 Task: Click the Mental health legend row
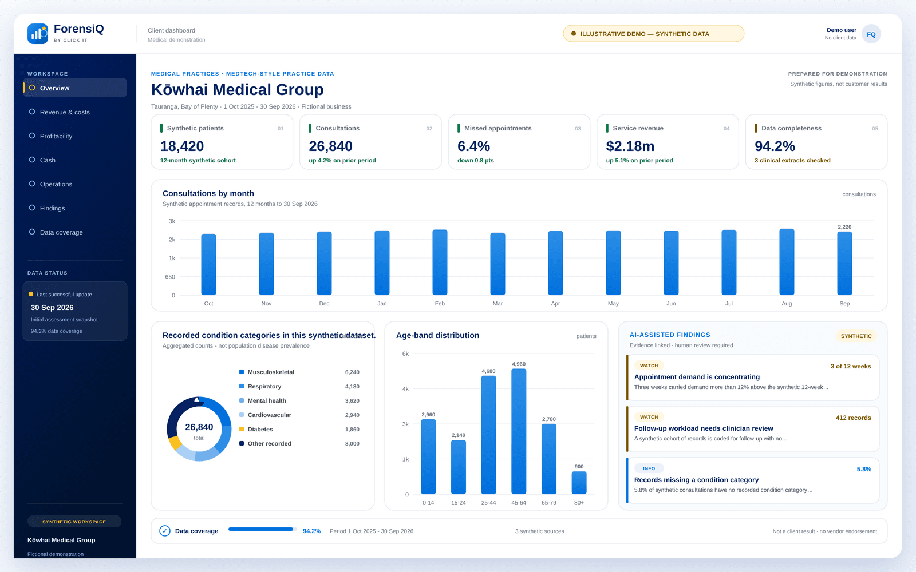pyautogui.click(x=299, y=400)
